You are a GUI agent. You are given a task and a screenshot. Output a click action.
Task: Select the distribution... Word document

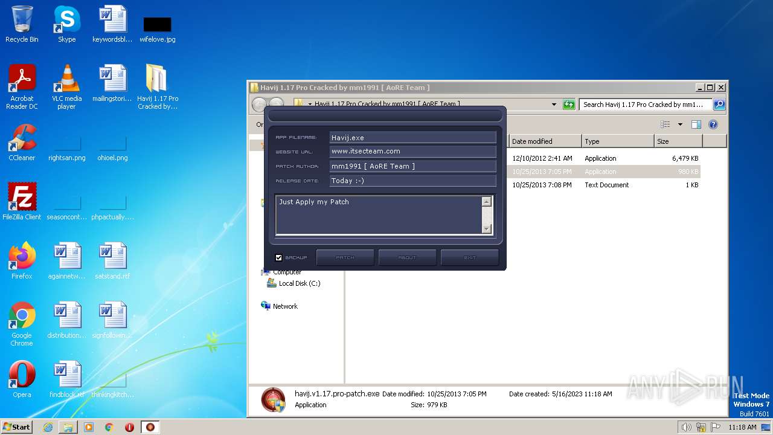[66, 320]
